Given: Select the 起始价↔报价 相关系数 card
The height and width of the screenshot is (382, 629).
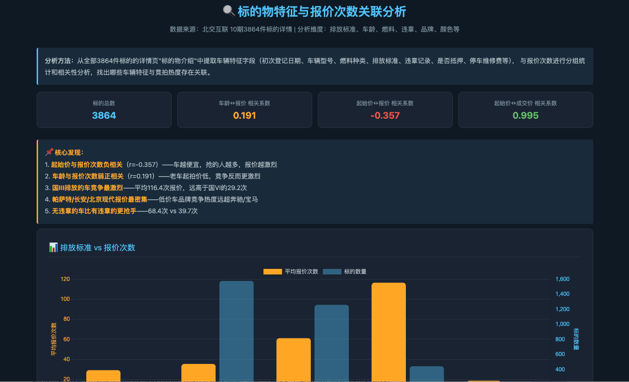Looking at the screenshot, I should coord(385,110).
